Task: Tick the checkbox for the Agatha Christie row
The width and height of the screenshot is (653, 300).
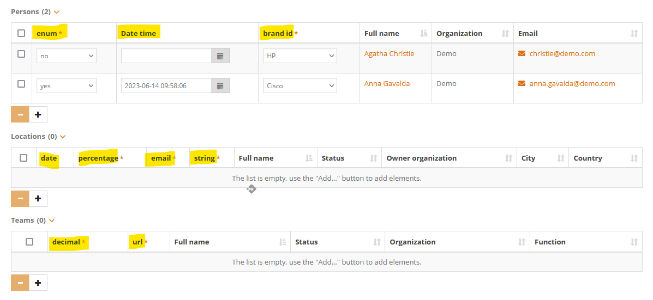Action: (21, 54)
